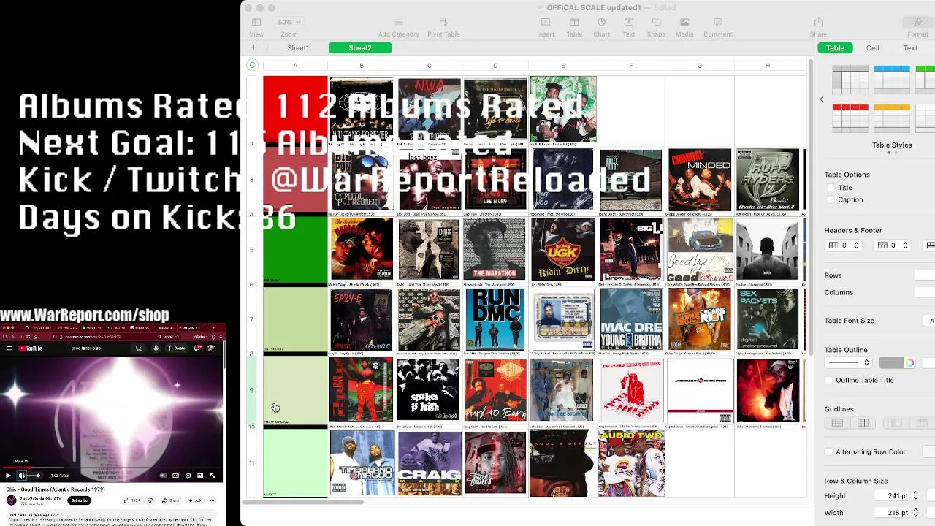The width and height of the screenshot is (935, 526).
Task: Mute the YouTube player volume
Action: (x=21, y=476)
